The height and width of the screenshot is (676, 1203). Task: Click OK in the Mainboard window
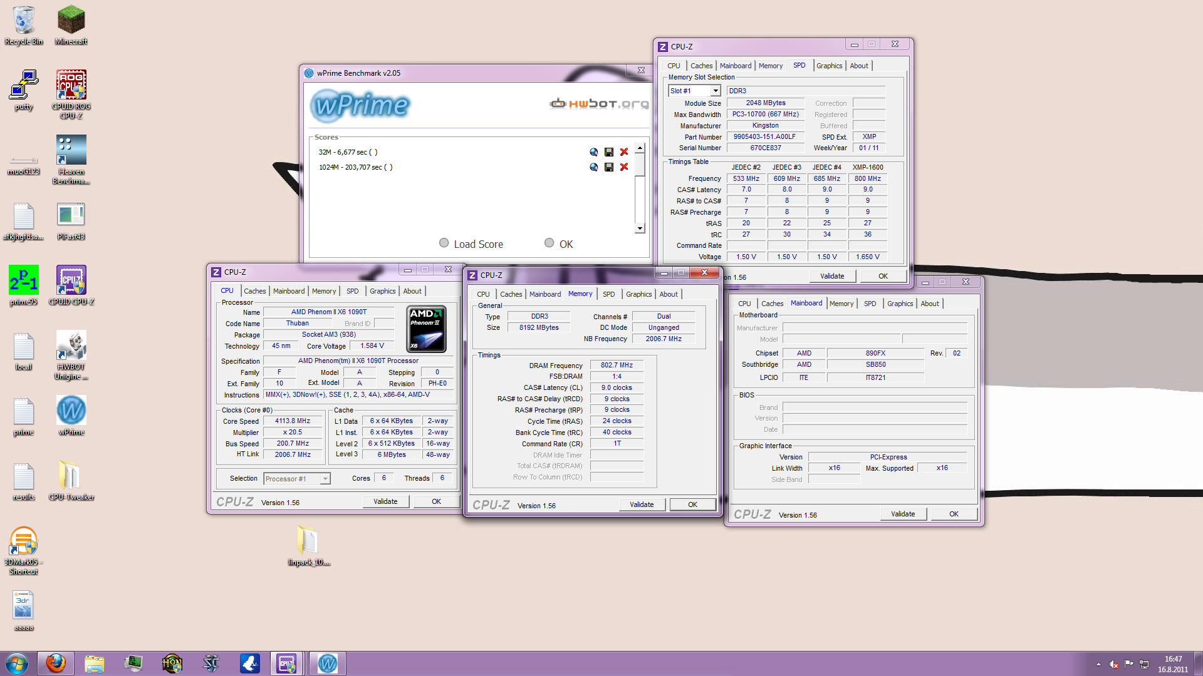tap(954, 514)
